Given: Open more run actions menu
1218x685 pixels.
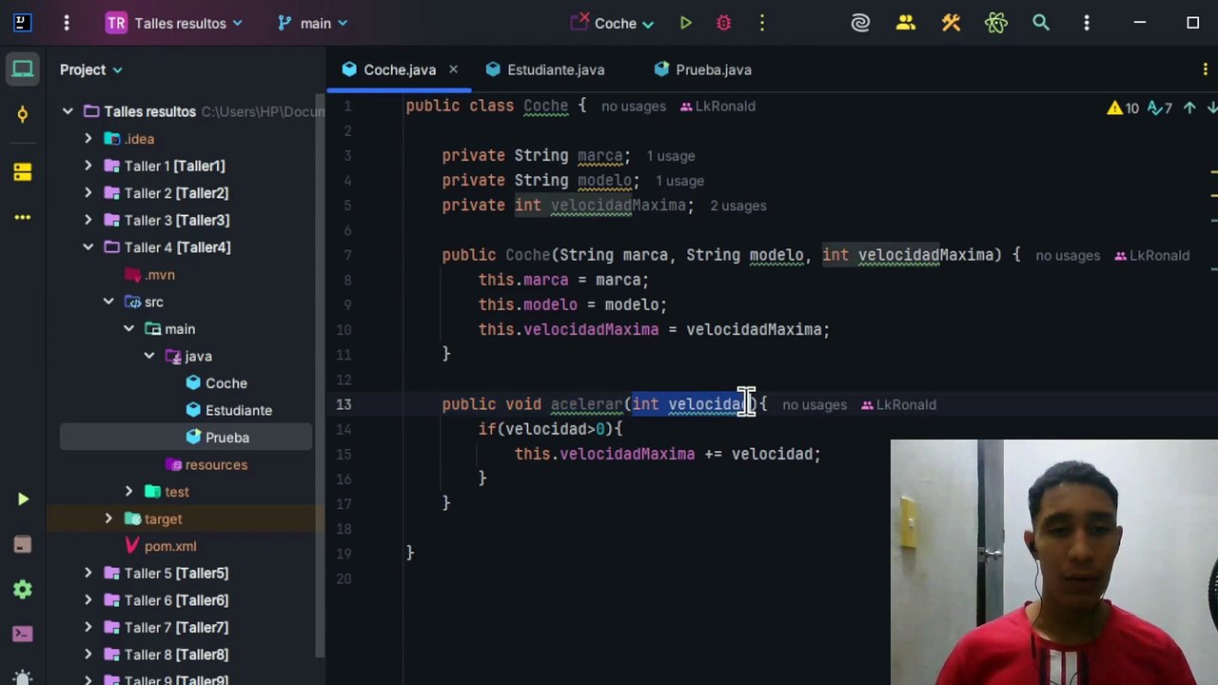Looking at the screenshot, I should point(762,23).
